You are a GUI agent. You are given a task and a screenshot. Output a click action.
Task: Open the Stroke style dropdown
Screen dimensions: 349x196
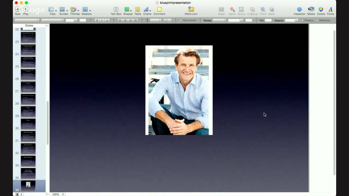tap(219, 20)
